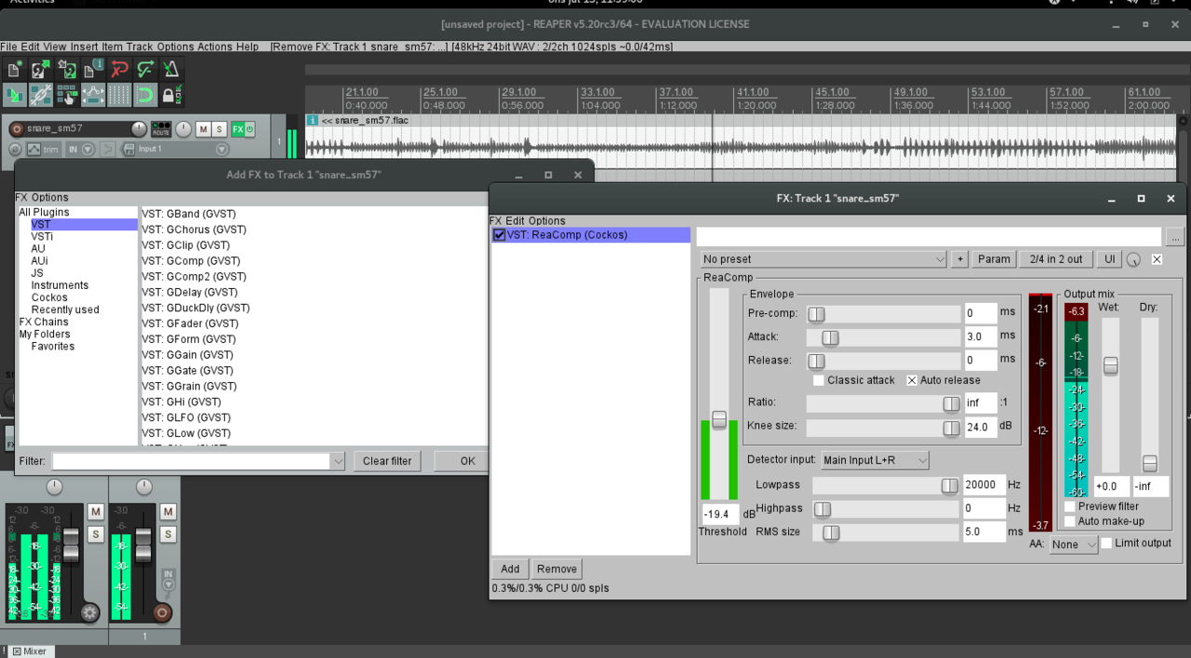Click the plus button next to preset
Screen dimensions: 1191x658
(x=960, y=259)
